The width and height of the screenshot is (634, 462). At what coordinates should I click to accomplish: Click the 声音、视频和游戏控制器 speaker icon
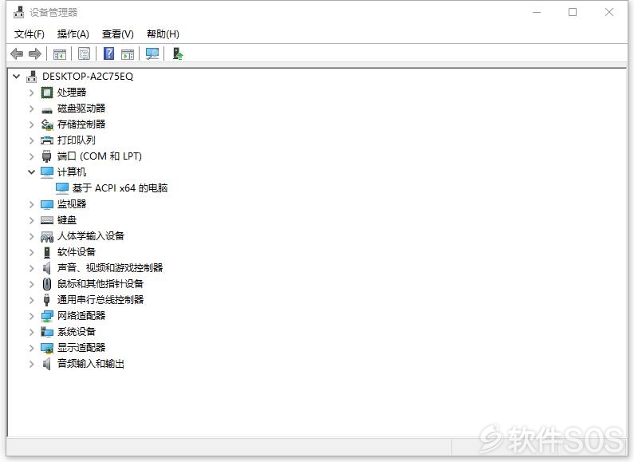click(47, 268)
